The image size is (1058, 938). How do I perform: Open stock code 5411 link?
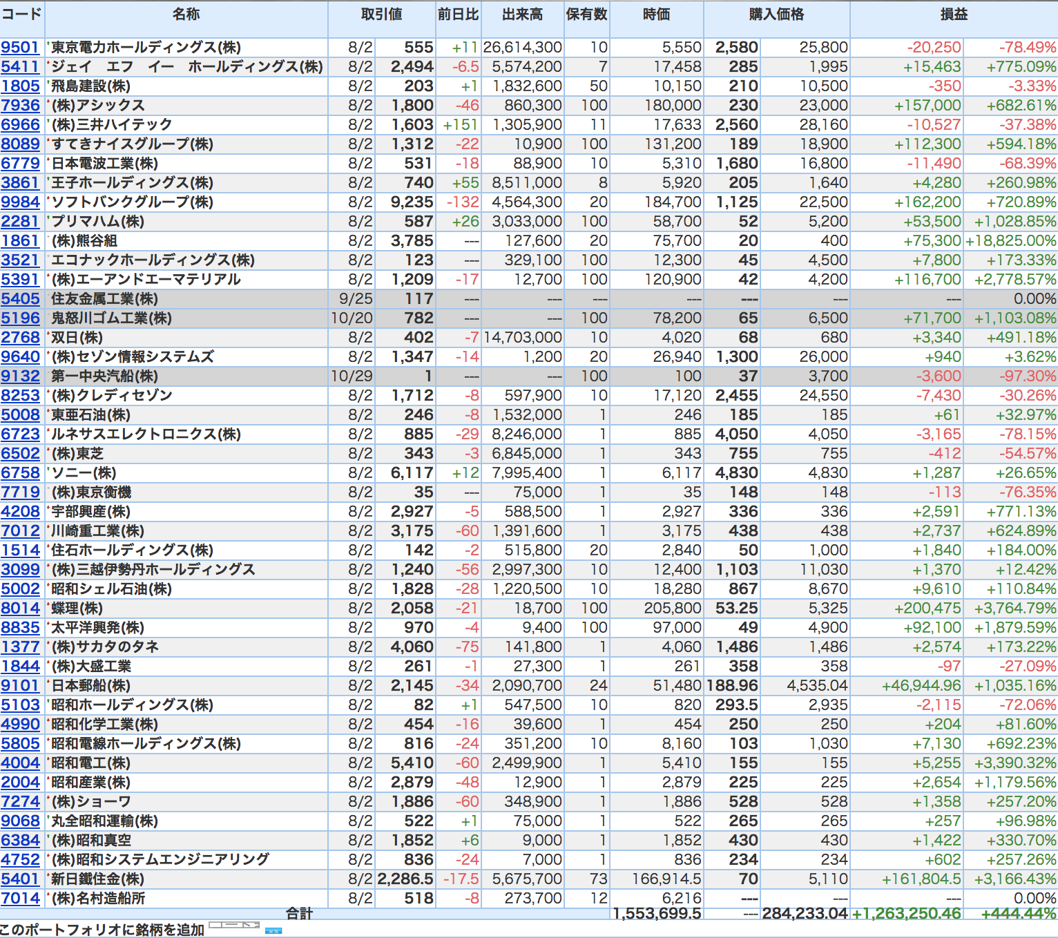pos(20,66)
